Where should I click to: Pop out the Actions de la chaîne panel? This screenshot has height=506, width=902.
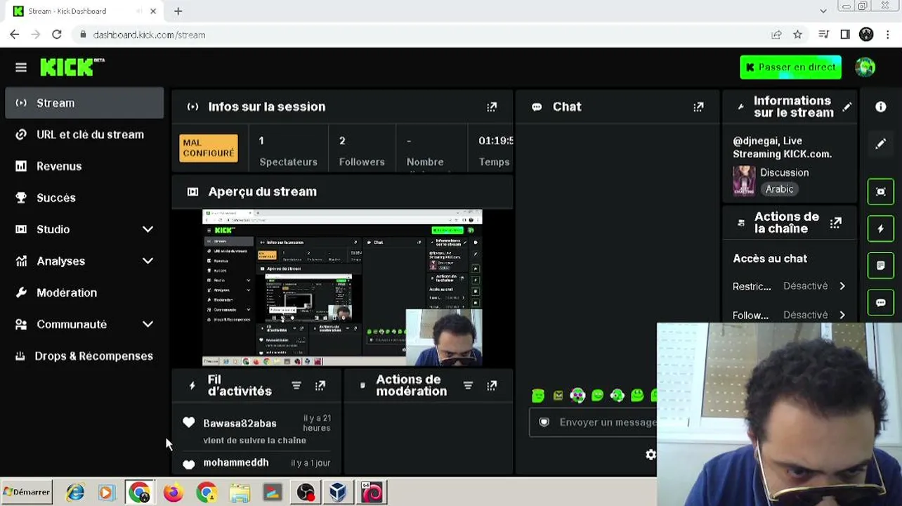(x=835, y=223)
